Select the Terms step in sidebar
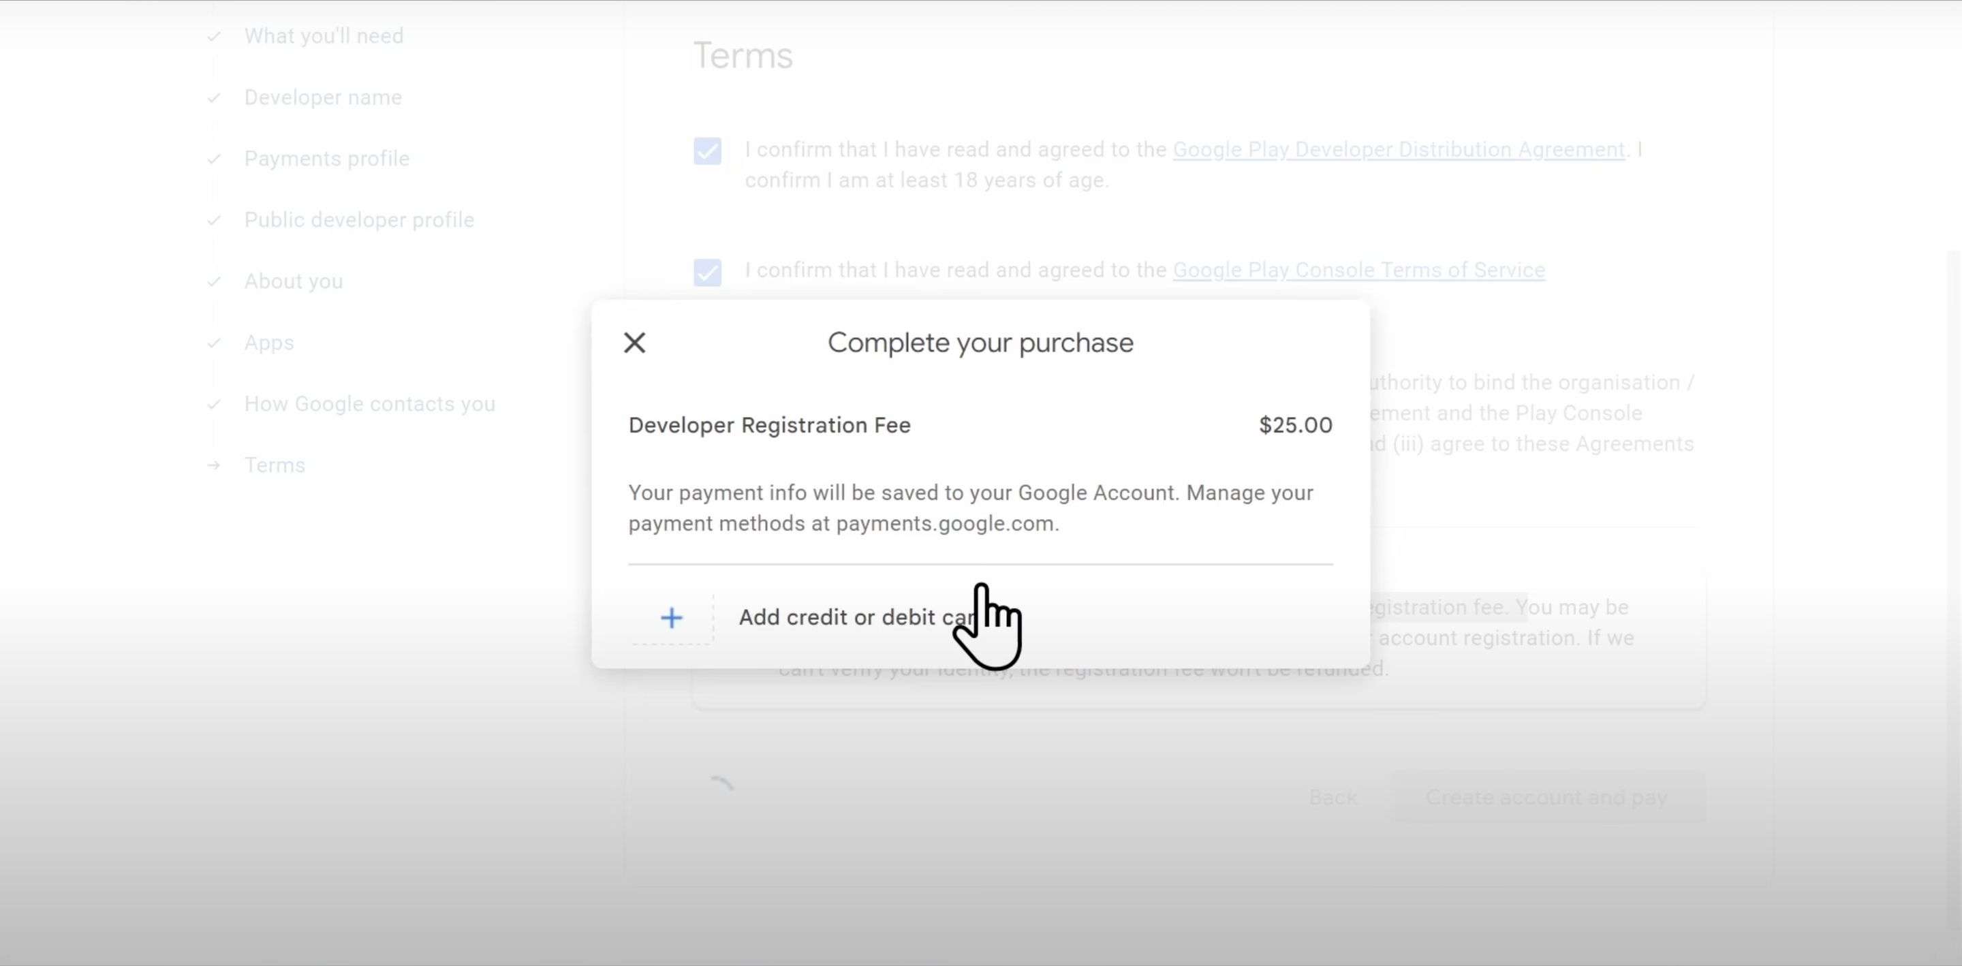 274,465
